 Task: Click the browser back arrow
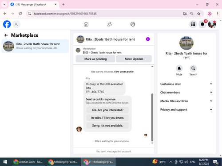click(5, 14)
